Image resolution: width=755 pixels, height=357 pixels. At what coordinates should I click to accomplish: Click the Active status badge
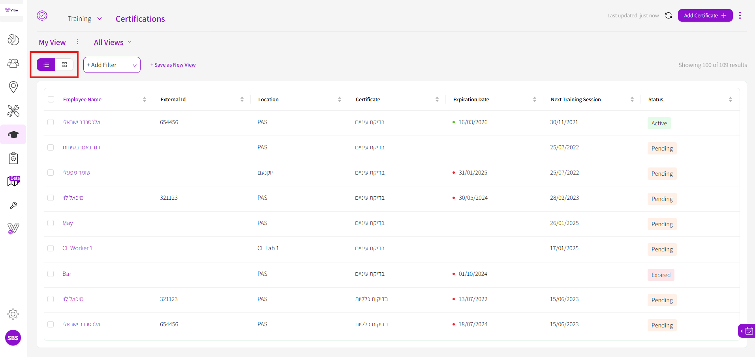point(659,123)
